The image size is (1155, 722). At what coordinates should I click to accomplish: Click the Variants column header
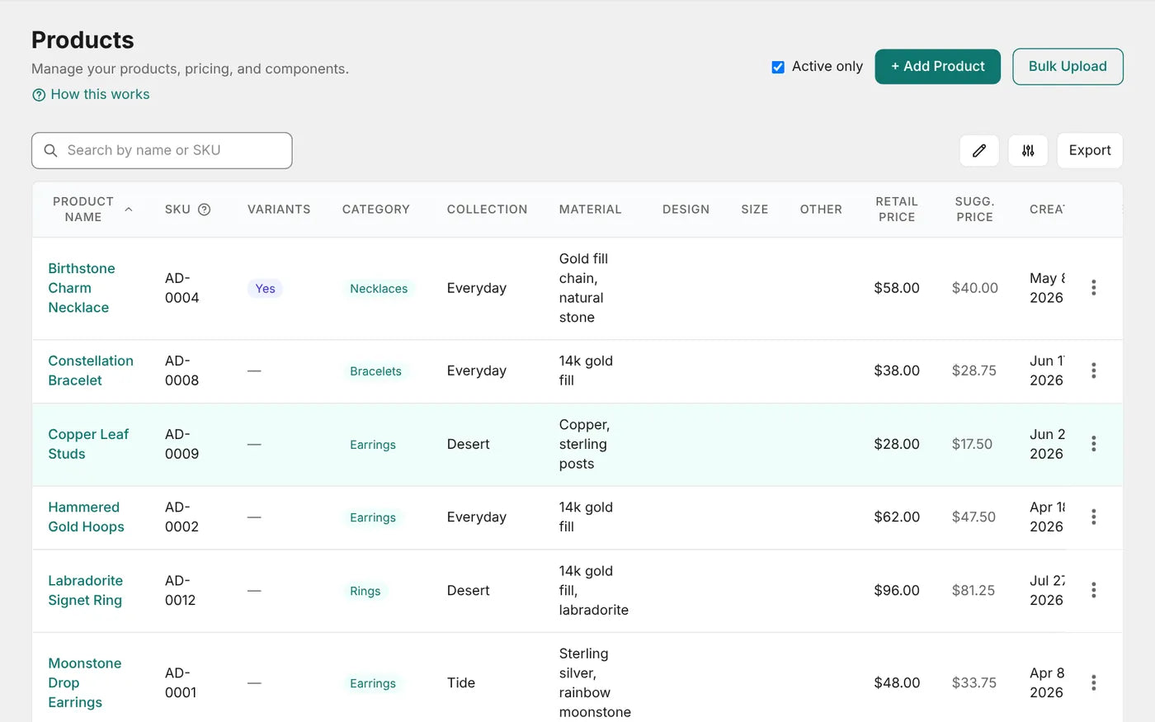pos(279,210)
